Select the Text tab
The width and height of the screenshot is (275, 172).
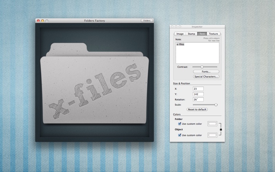202,34
